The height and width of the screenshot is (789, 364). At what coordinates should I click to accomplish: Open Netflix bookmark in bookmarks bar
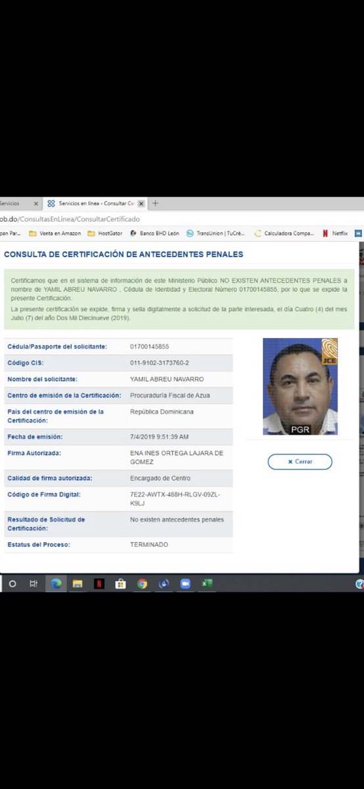pyautogui.click(x=334, y=233)
